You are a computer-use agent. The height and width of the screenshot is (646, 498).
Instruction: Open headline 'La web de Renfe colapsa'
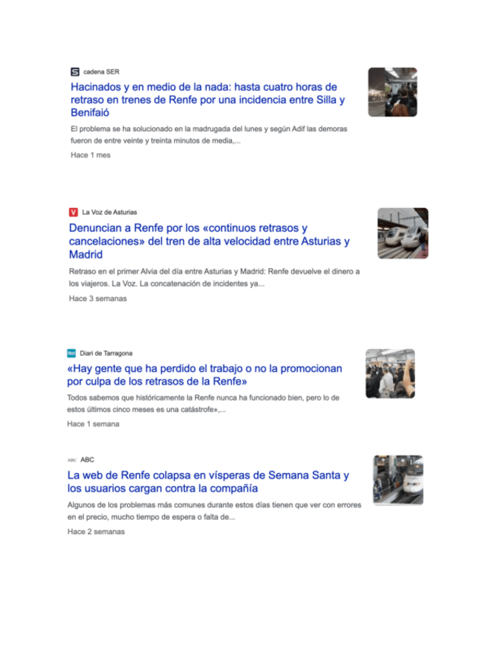click(208, 481)
